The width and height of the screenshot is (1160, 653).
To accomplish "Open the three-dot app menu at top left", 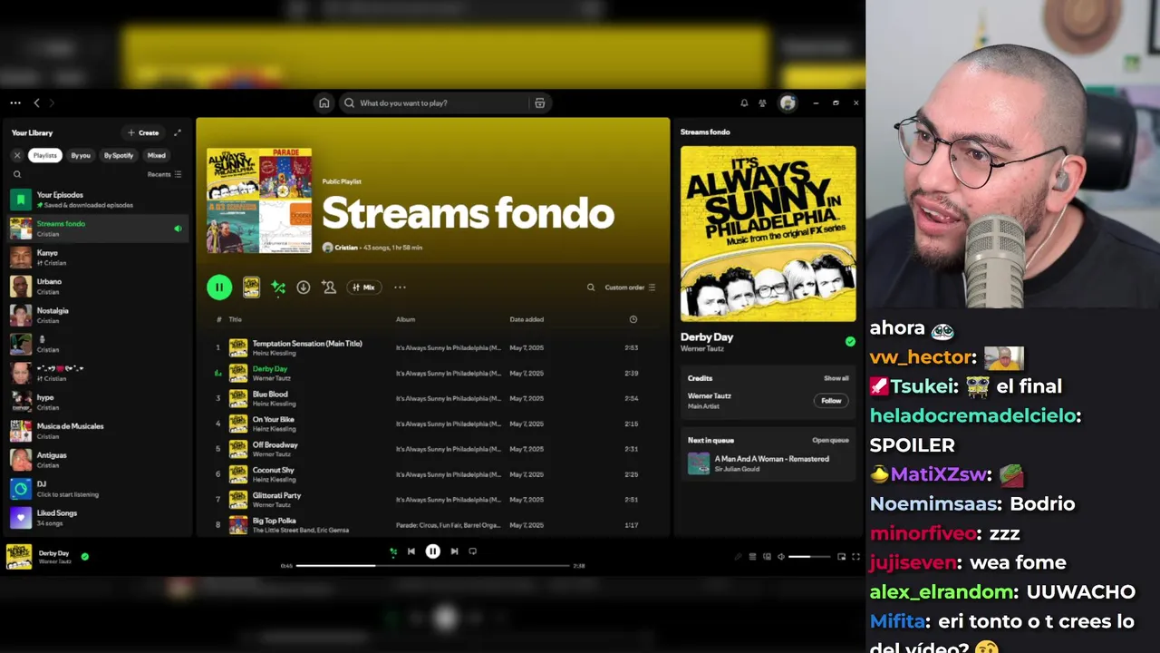I will [x=15, y=103].
